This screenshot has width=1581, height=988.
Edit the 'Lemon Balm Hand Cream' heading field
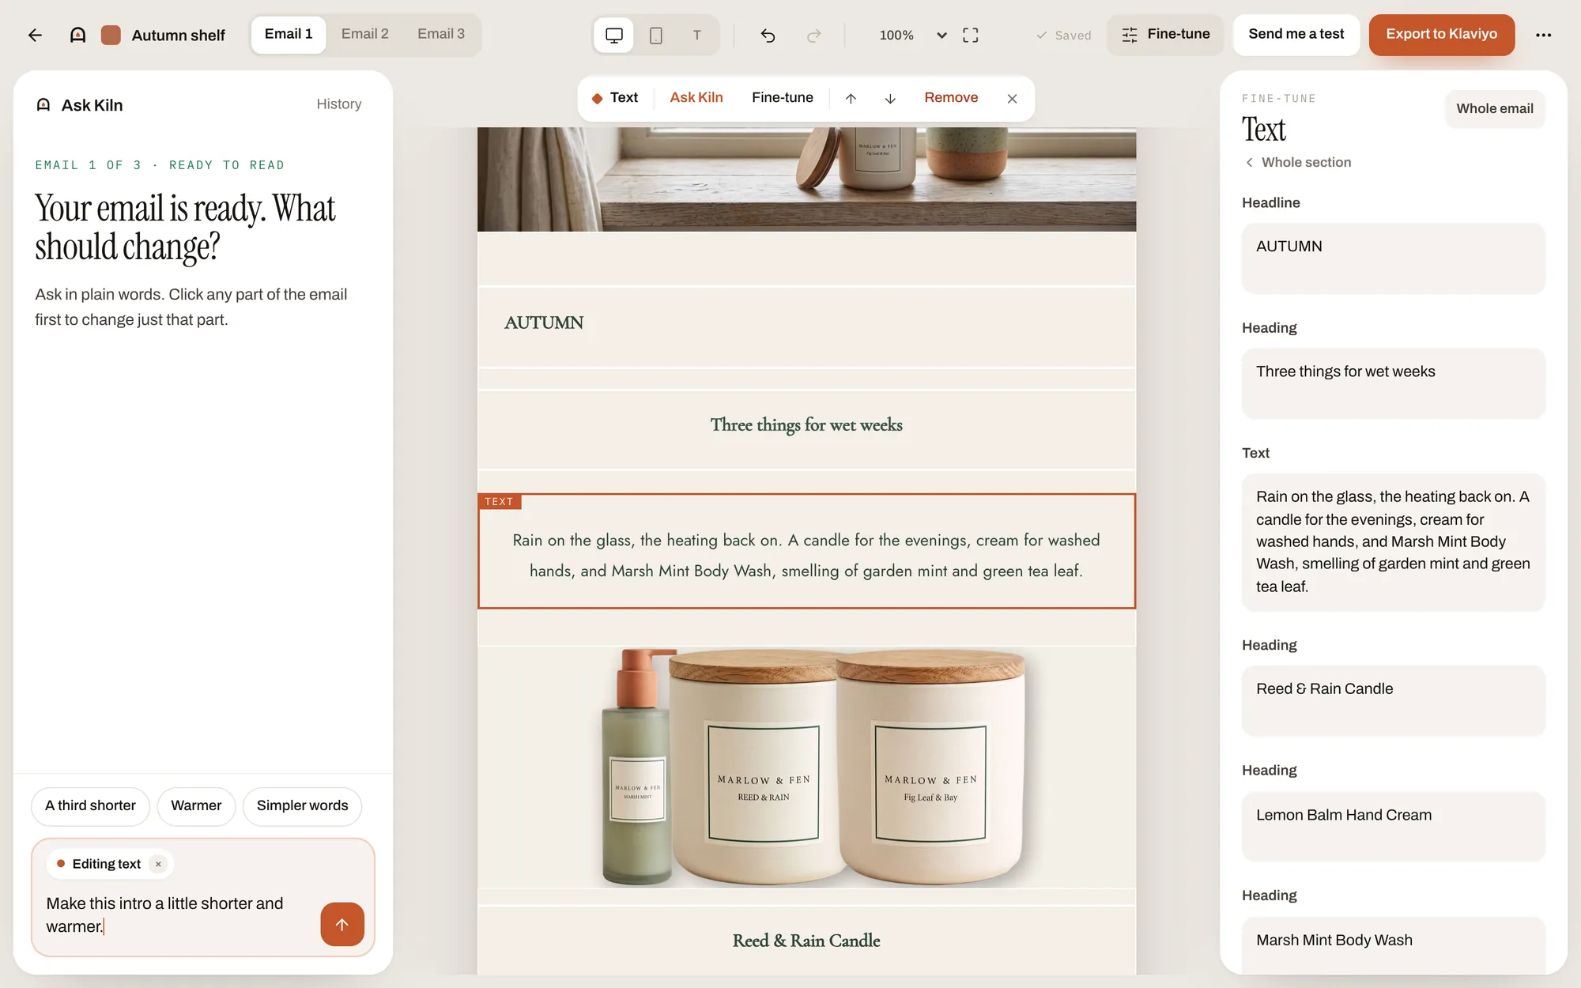coord(1393,827)
